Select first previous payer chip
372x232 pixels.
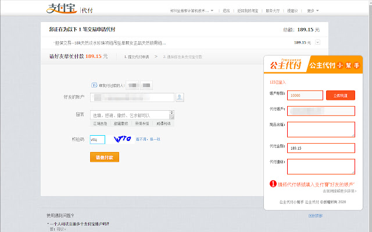tap(133, 85)
